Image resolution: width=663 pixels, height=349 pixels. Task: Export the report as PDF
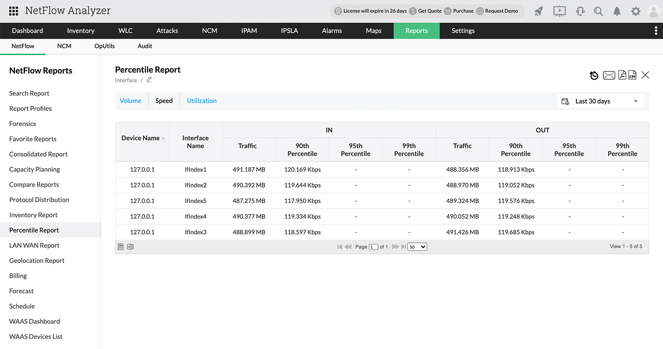click(x=622, y=75)
